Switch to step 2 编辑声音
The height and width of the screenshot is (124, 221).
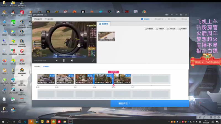[159, 19]
